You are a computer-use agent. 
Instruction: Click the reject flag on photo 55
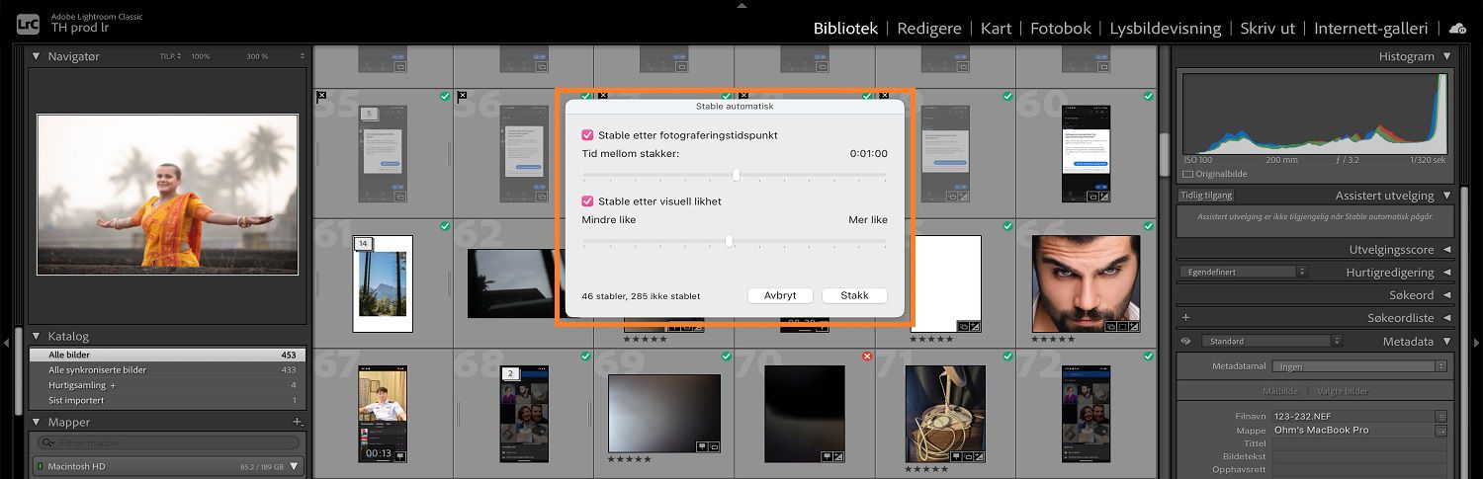(x=321, y=96)
